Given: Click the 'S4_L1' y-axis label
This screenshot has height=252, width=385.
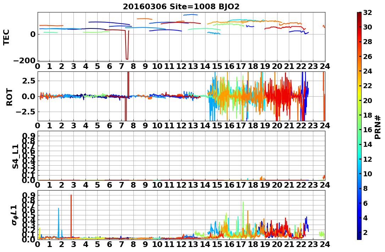Looking at the screenshot, I should (16, 156).
